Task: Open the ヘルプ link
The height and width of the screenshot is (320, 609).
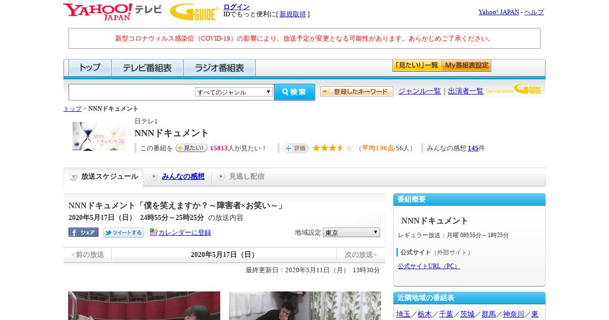Action: 534,12
